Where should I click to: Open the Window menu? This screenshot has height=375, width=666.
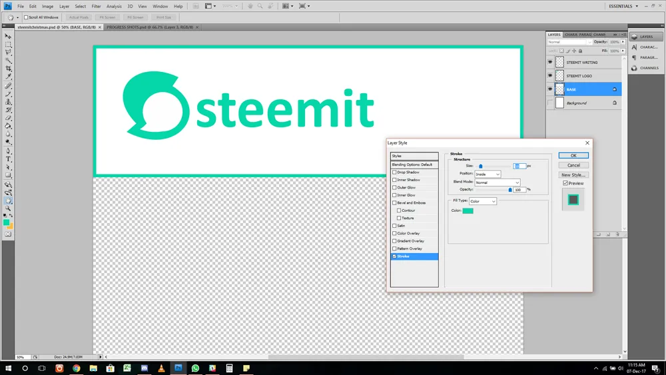pos(160,7)
